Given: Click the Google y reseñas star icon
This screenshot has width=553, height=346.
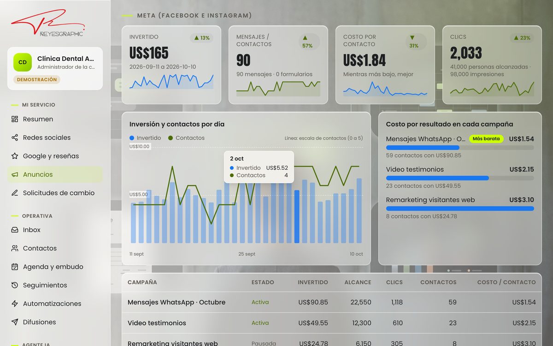Looking at the screenshot, I should pyautogui.click(x=15, y=156).
